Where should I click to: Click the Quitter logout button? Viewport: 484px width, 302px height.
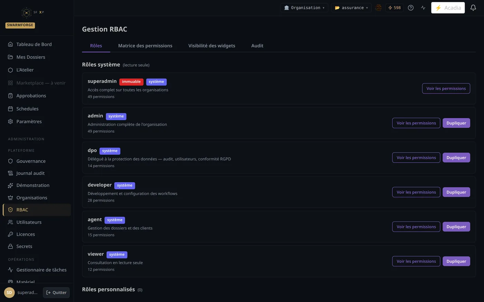[56, 292]
